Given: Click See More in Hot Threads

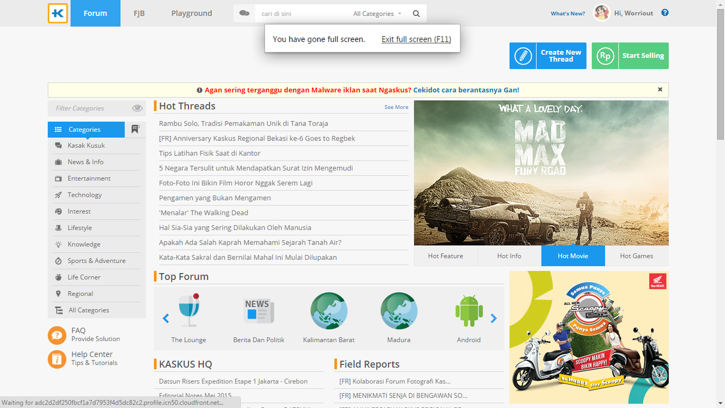Looking at the screenshot, I should [x=396, y=107].
